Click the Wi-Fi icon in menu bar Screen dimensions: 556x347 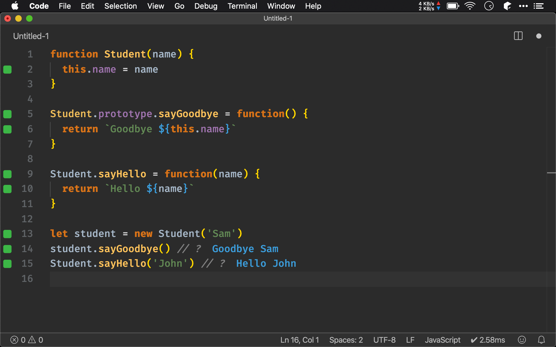(x=470, y=6)
